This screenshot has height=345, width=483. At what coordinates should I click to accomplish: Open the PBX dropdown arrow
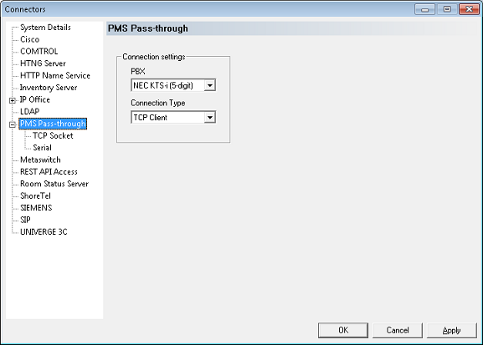pos(210,85)
